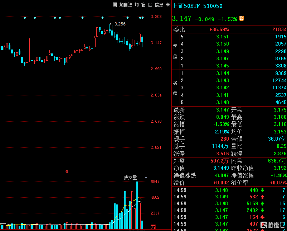The width and height of the screenshot is (287, 231).
Task: Select sell level 3 price 3.149
Action: (x=222, y=51)
